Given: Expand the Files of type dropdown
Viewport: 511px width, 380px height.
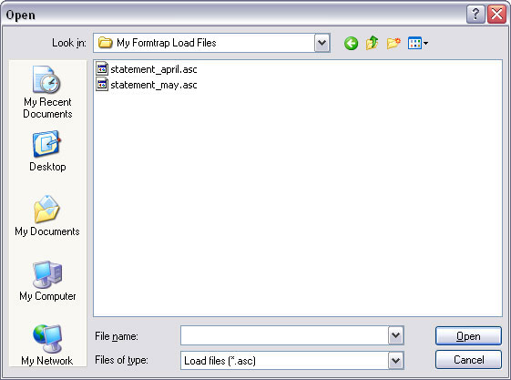Looking at the screenshot, I should click(395, 361).
